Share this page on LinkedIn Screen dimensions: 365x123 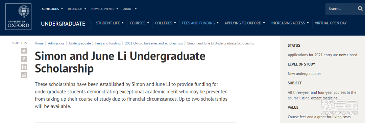pos(24,67)
